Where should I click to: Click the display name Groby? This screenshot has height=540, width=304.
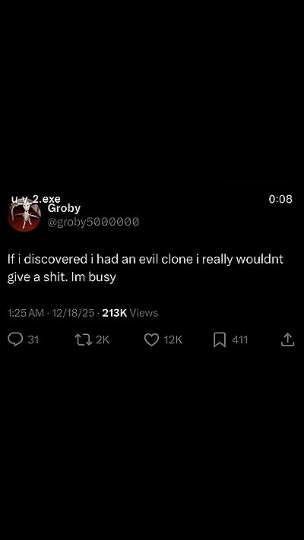pos(64,208)
